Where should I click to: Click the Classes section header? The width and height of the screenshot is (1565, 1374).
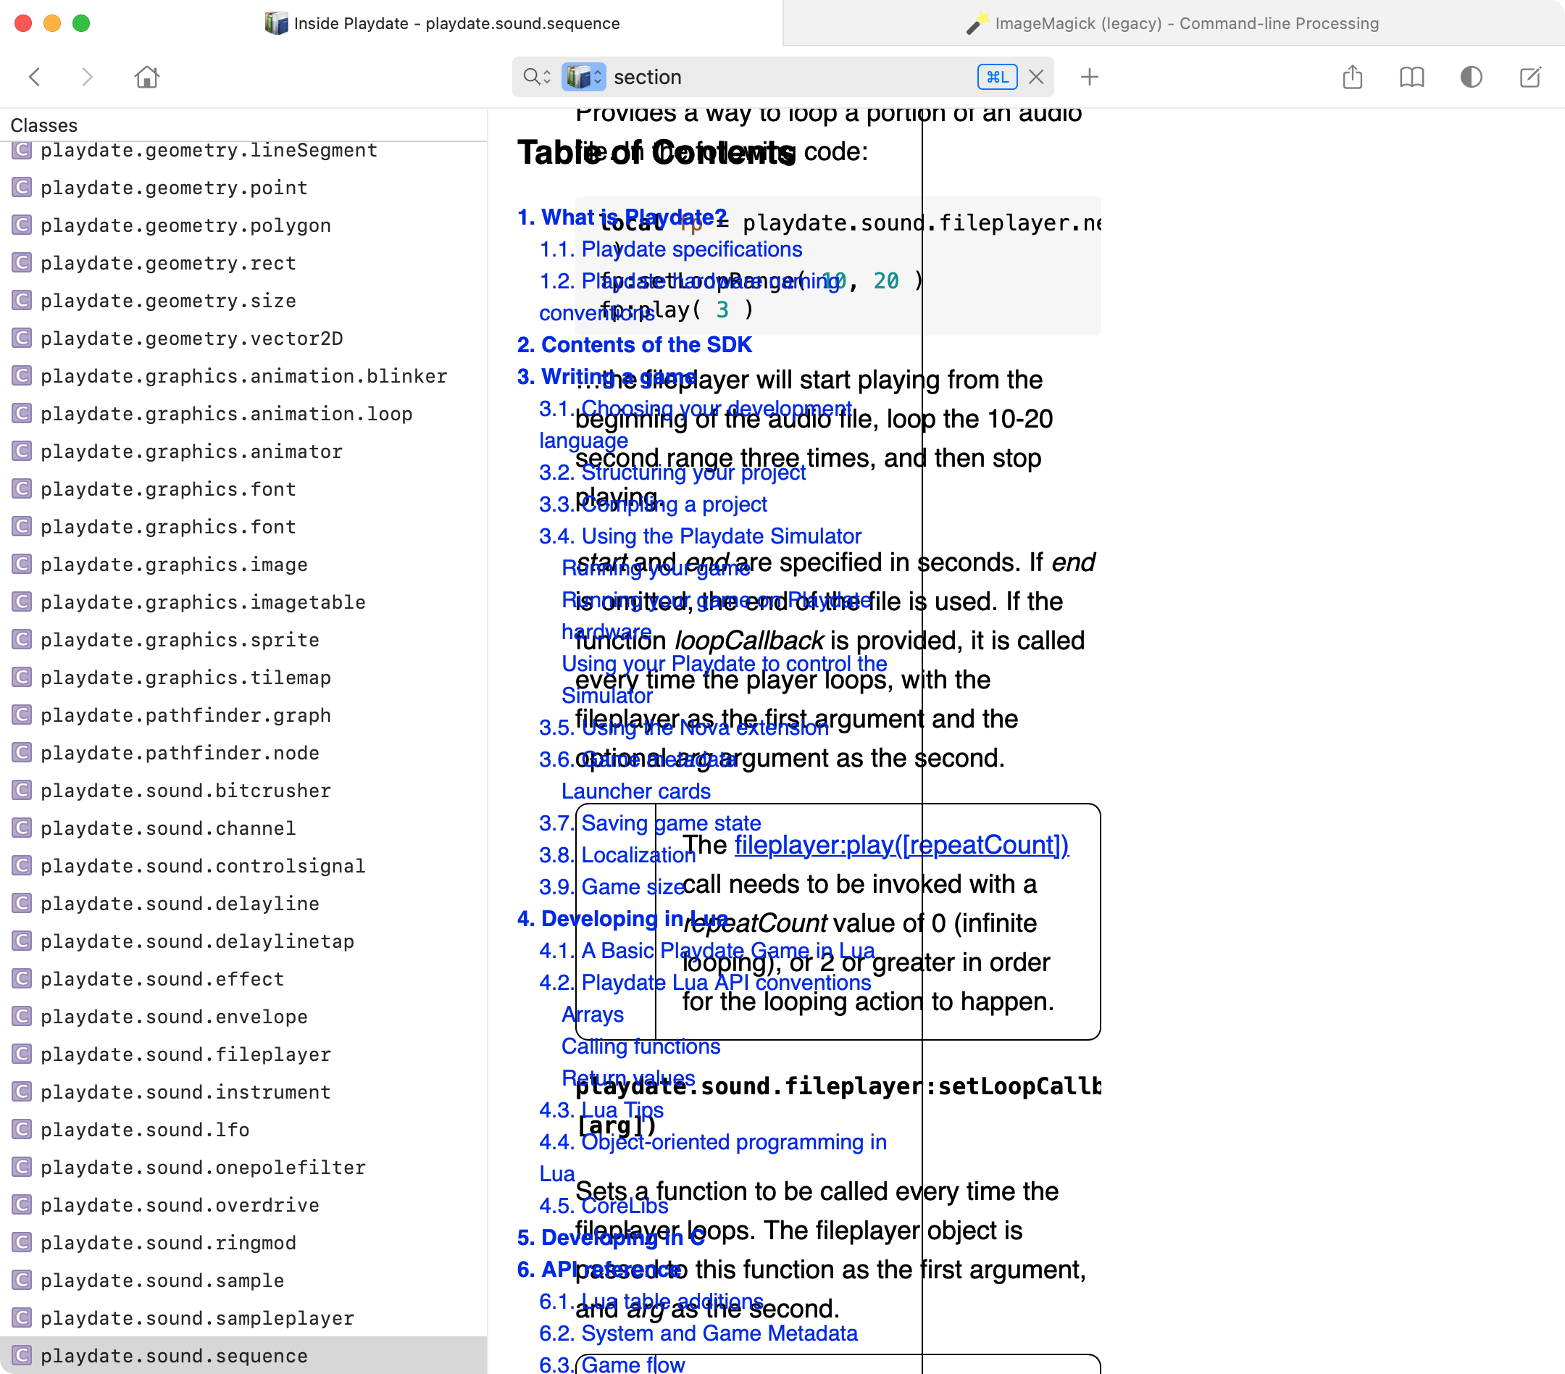click(x=43, y=125)
